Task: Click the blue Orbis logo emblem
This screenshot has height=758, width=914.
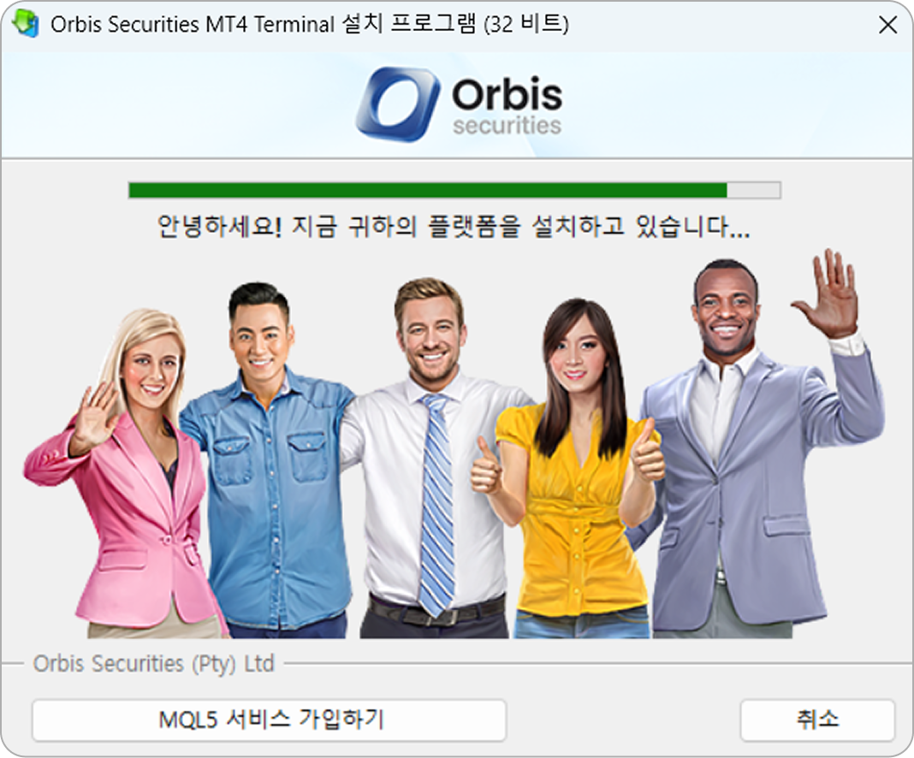Action: point(398,104)
